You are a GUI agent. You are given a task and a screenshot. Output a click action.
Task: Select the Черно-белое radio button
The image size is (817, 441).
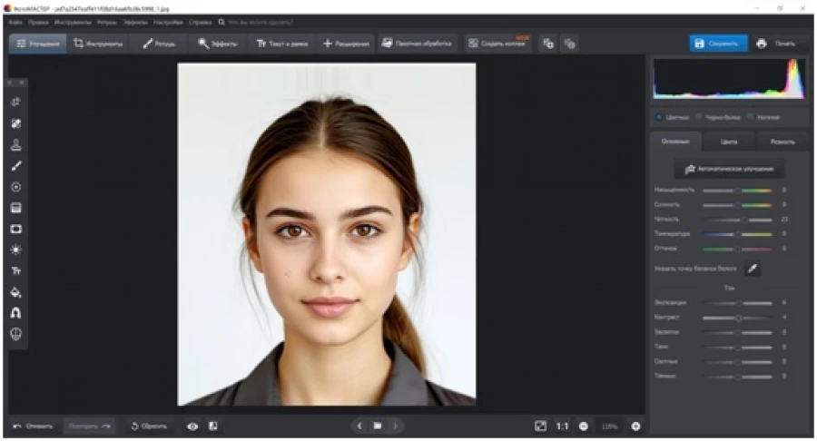tap(698, 117)
